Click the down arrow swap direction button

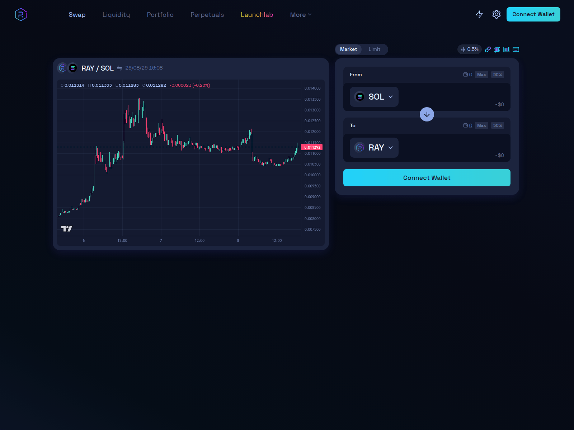(x=427, y=114)
